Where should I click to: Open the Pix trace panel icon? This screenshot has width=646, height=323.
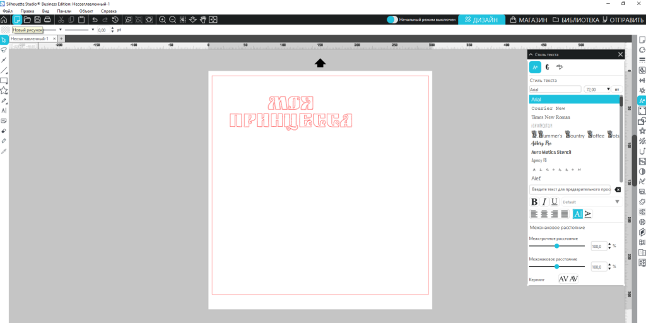(642, 161)
